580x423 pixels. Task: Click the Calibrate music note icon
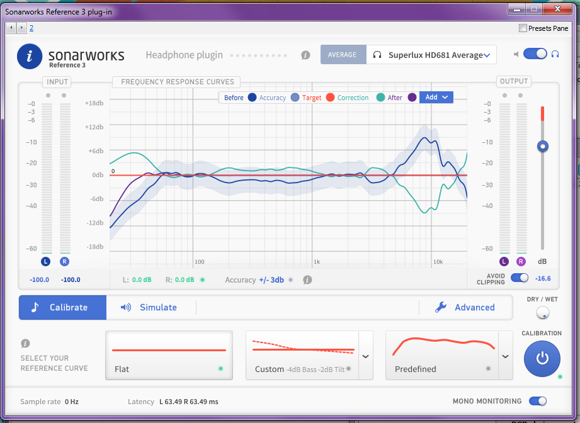[35, 307]
